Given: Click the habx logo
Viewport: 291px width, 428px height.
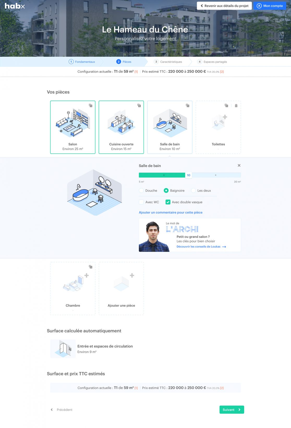Looking at the screenshot, I should click(x=15, y=6).
